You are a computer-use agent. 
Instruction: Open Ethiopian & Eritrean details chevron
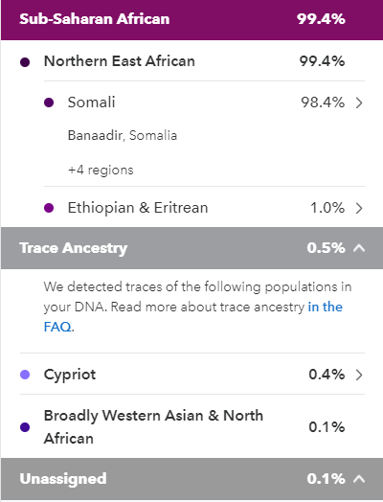[x=359, y=208]
